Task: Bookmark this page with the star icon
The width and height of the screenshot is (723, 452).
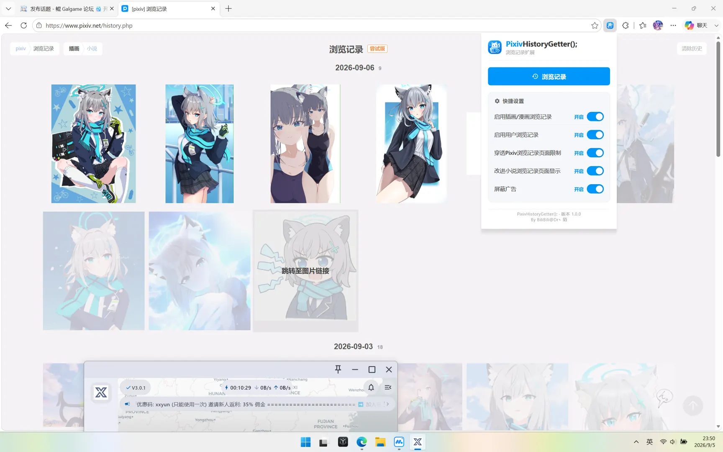Action: click(595, 26)
